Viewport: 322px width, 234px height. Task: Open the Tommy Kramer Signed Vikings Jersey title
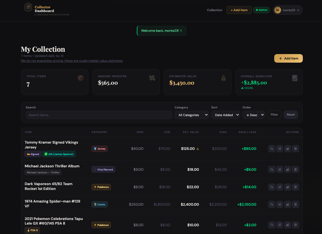[x=51, y=145]
